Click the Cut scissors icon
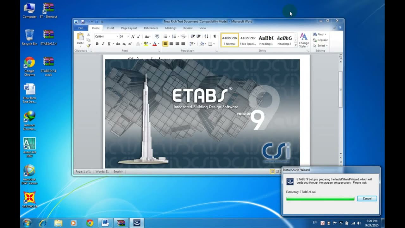The width and height of the screenshot is (405, 228). click(x=89, y=35)
